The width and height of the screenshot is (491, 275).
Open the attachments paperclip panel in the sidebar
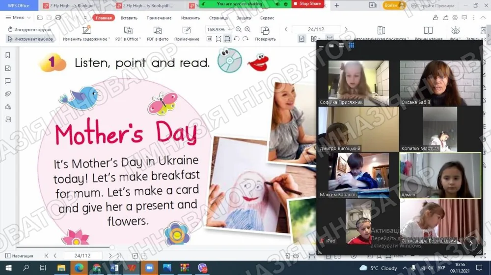click(8, 93)
